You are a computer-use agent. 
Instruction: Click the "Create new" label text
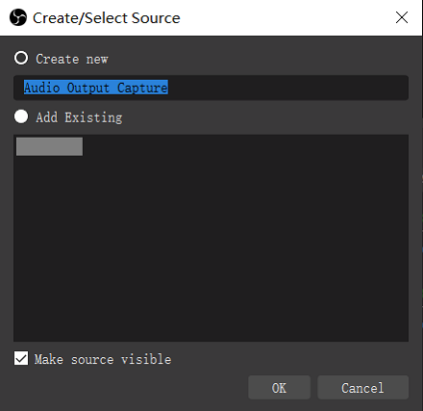[72, 59]
